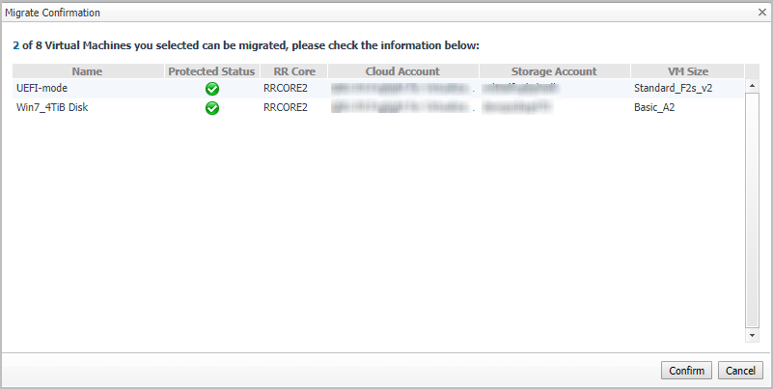Click RRCORE2 cell in Win7_4TiB Disk row
The image size is (773, 389).
286,107
